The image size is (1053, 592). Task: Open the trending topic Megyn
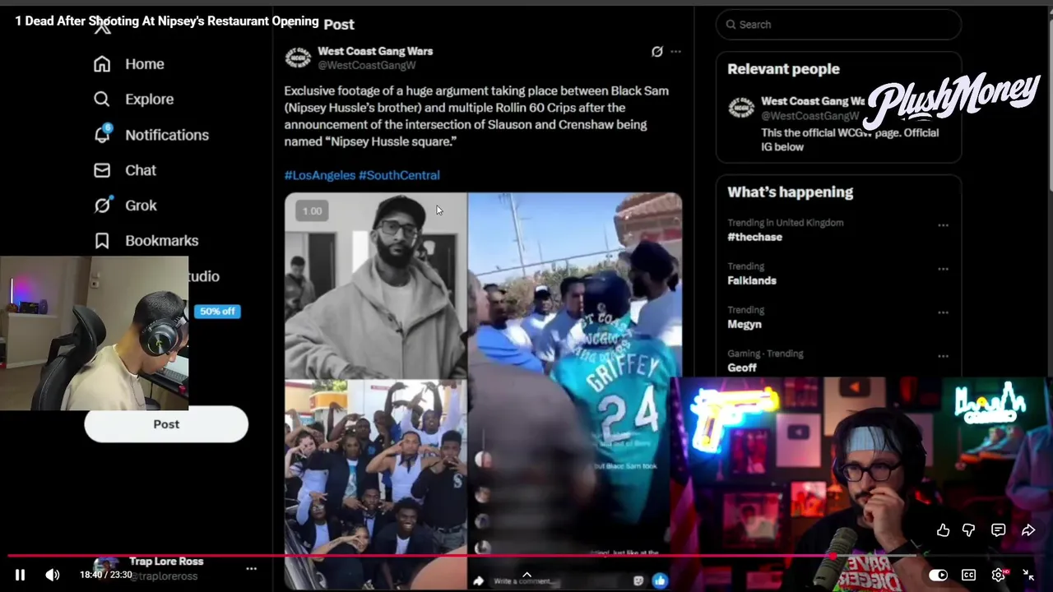745,324
